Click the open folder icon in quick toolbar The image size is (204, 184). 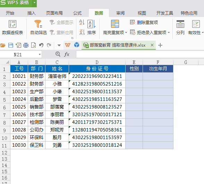coord(3,45)
